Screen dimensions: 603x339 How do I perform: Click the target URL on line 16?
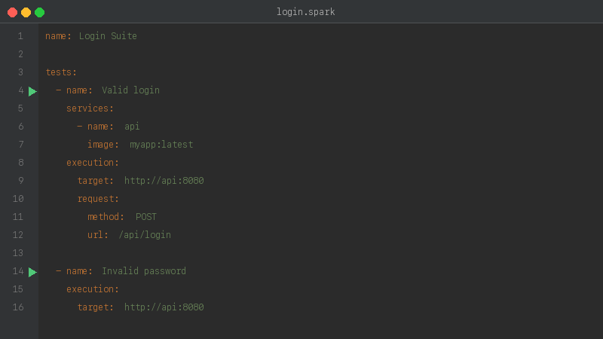point(164,307)
